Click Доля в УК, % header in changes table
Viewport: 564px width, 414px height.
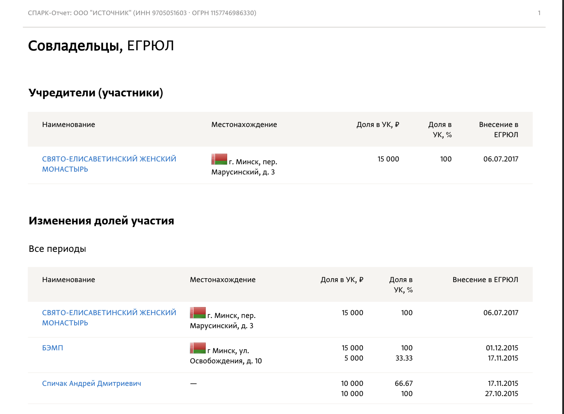[401, 285]
